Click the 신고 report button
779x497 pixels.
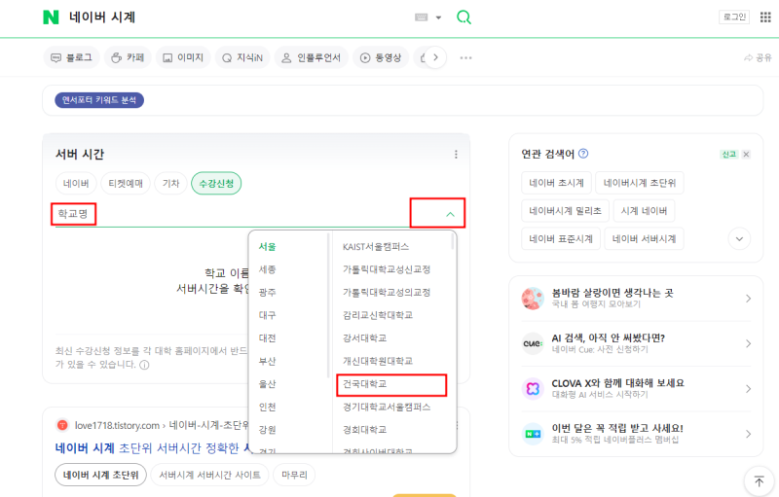728,155
